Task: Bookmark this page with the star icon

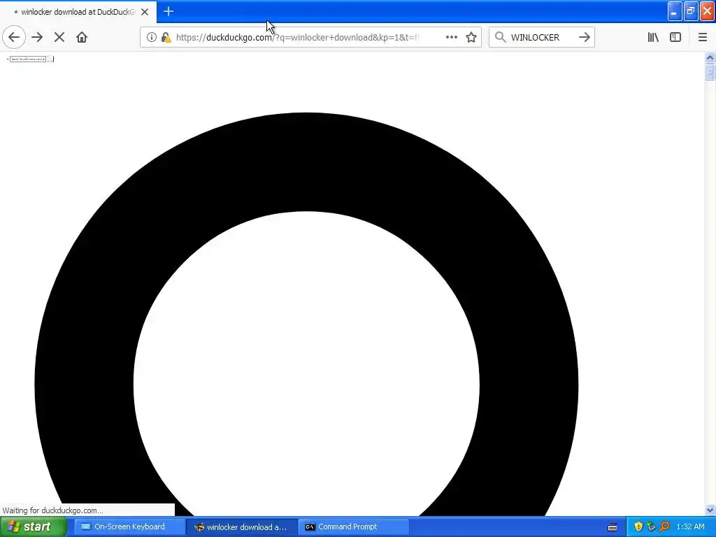Action: coord(471,37)
